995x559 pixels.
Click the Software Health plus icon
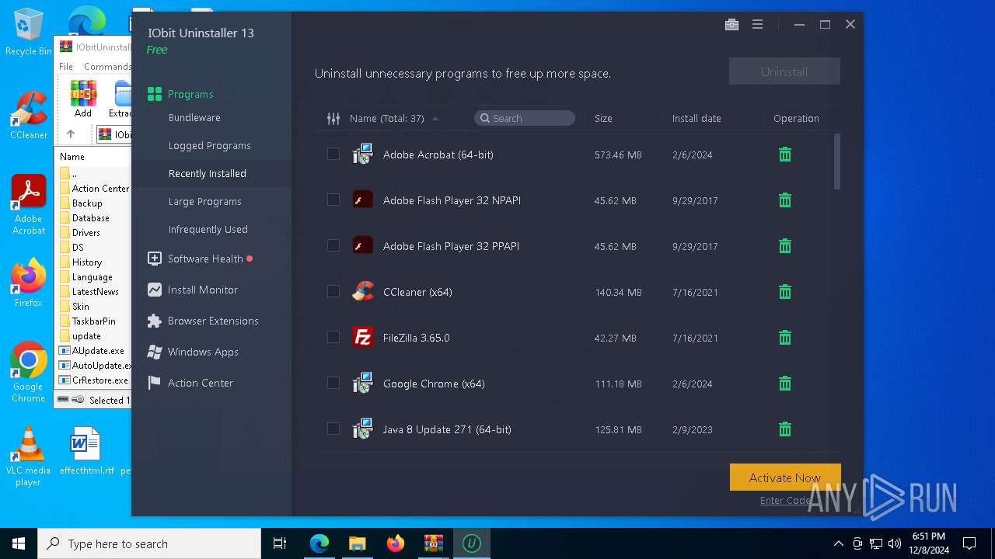coord(154,259)
